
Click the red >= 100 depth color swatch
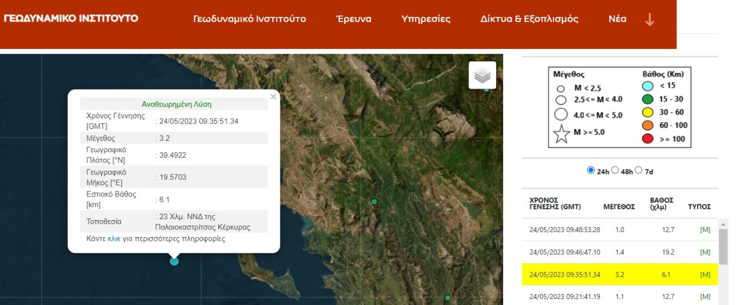click(647, 139)
